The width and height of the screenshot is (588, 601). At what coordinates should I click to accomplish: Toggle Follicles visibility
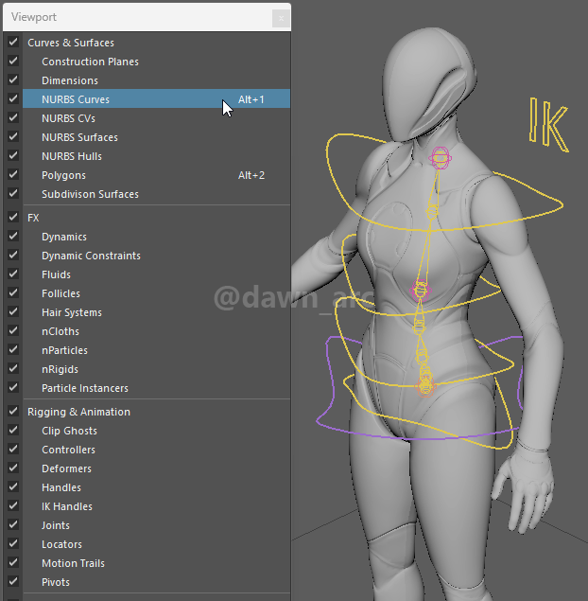point(13,292)
